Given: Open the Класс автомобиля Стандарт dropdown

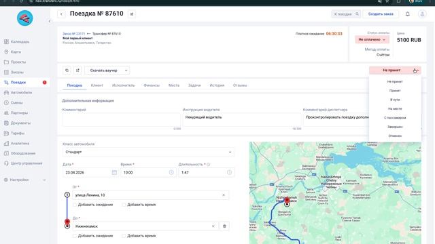Looking at the screenshot, I should coord(148,152).
